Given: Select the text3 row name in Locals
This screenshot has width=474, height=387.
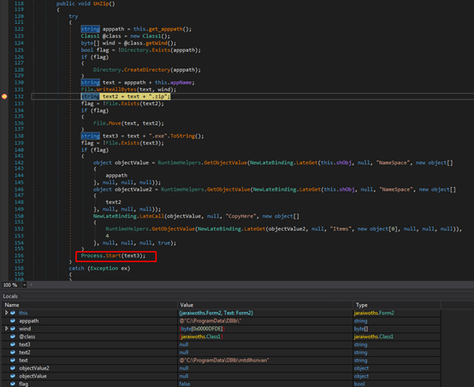Looking at the screenshot, I should coord(25,344).
